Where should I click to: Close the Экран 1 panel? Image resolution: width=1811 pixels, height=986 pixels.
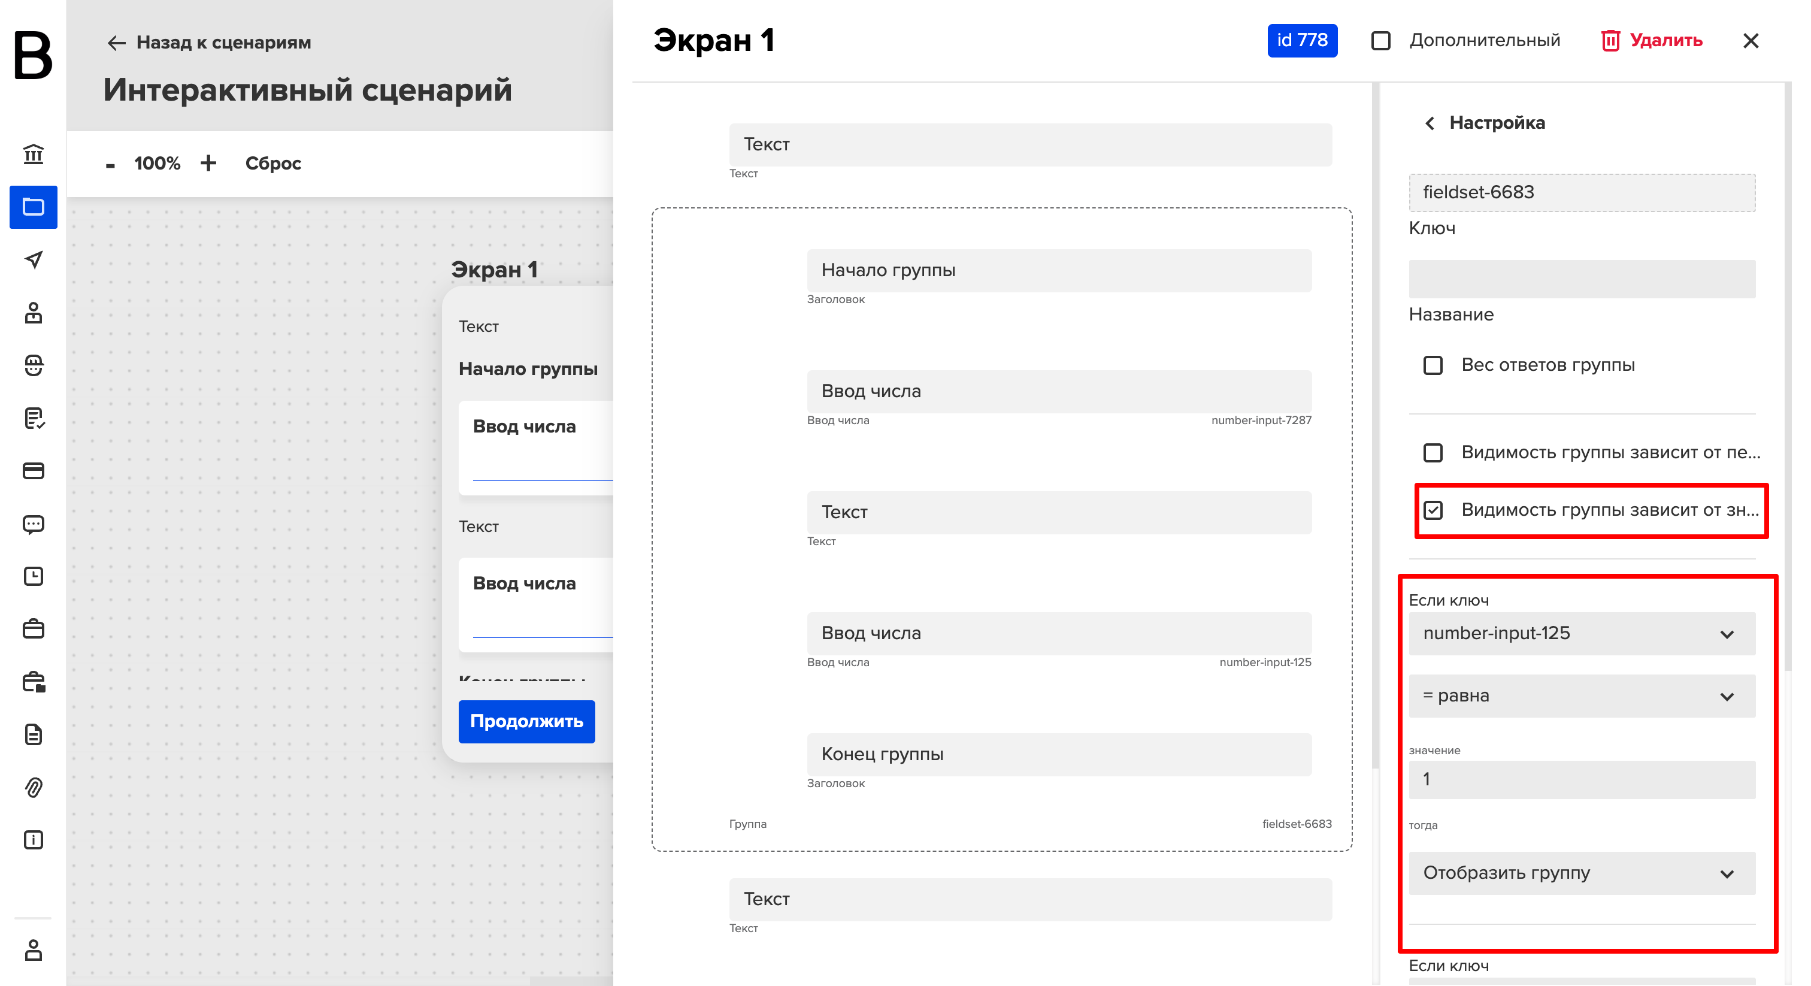click(1750, 41)
